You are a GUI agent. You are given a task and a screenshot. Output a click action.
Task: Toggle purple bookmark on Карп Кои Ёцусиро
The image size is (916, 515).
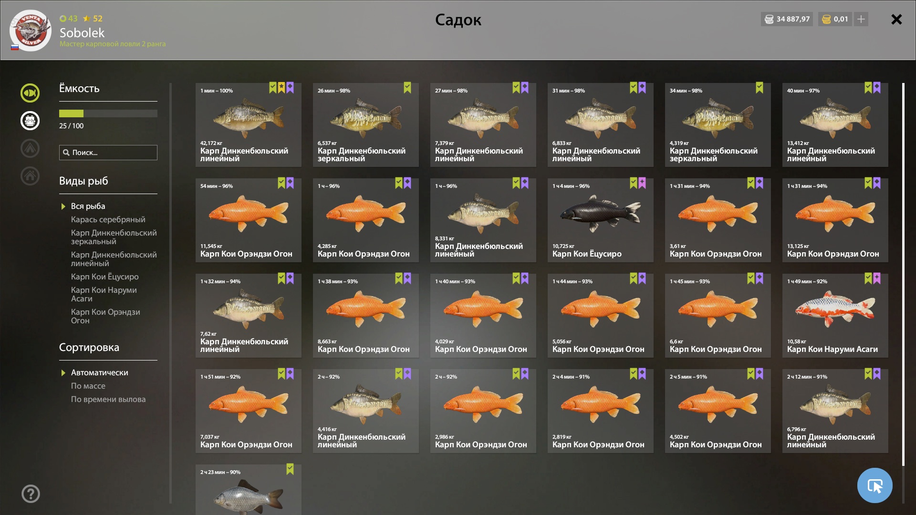tap(642, 183)
